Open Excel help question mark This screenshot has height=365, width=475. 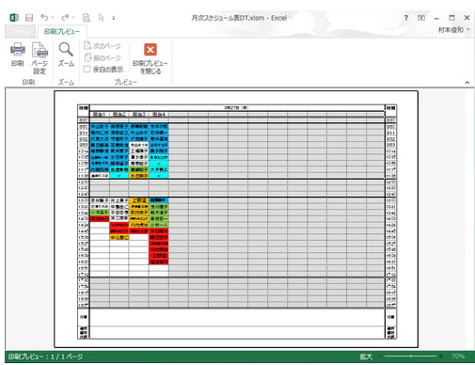coord(406,18)
